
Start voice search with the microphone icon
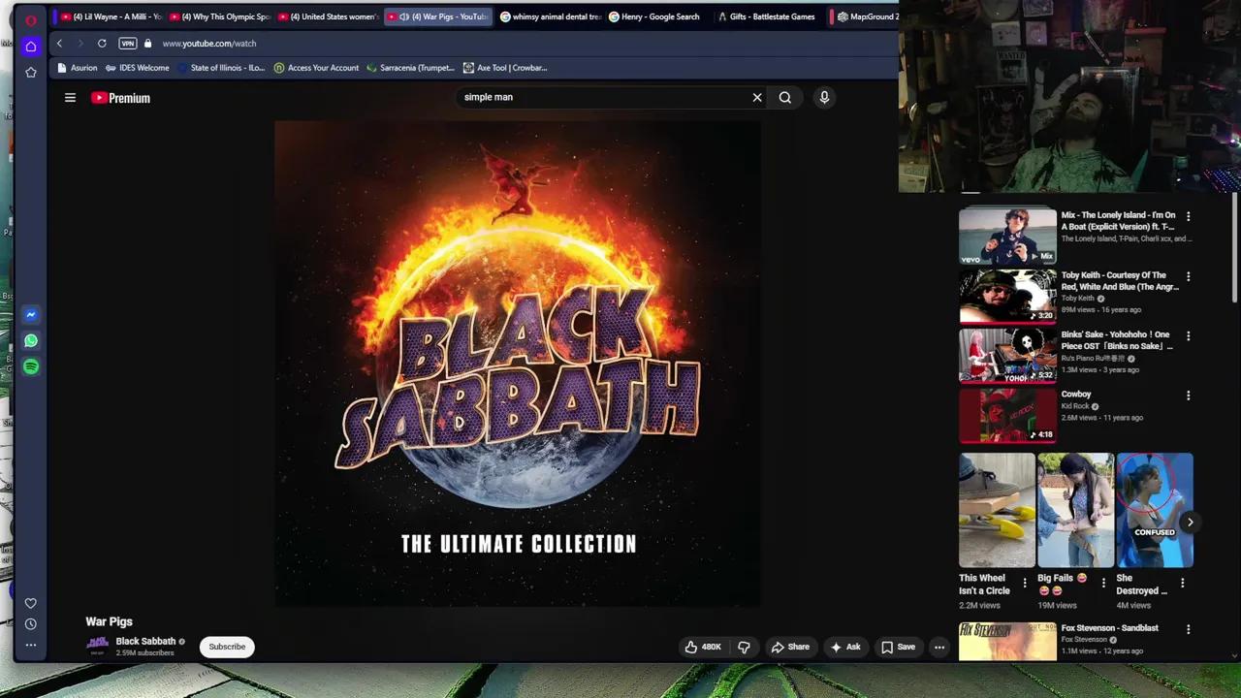pyautogui.click(x=824, y=97)
